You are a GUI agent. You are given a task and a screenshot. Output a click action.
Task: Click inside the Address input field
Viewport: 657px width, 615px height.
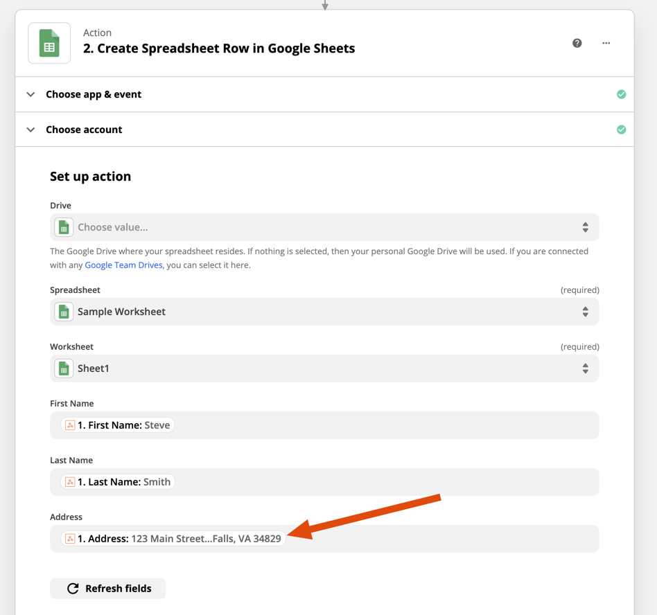pos(324,539)
